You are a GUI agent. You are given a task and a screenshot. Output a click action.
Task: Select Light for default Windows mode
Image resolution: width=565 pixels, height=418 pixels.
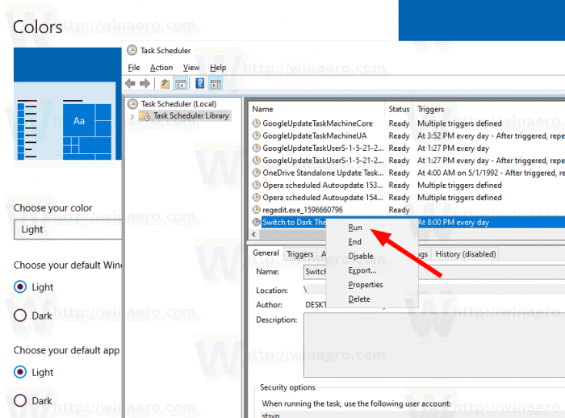tap(21, 286)
